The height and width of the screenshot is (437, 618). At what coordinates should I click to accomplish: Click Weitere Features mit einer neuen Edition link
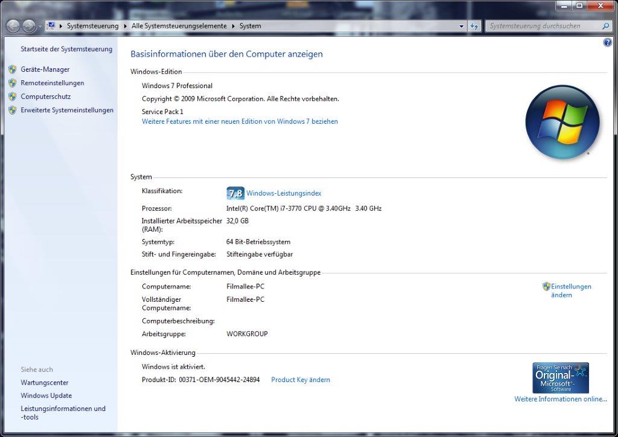tap(240, 121)
